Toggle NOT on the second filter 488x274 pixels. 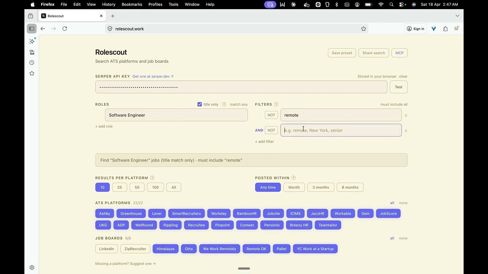tap(271, 130)
